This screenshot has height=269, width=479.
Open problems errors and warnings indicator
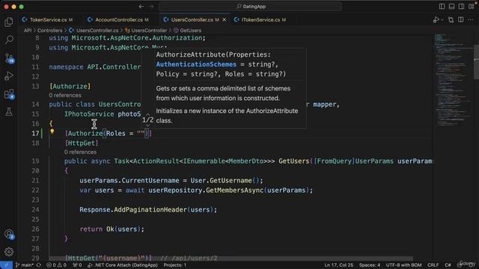[x=56, y=265]
